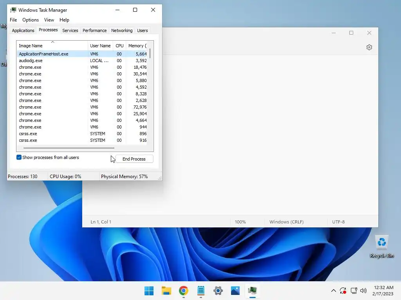This screenshot has width=401, height=300.
Task: Click CPU Usage: 0% in status bar
Action: click(x=65, y=177)
